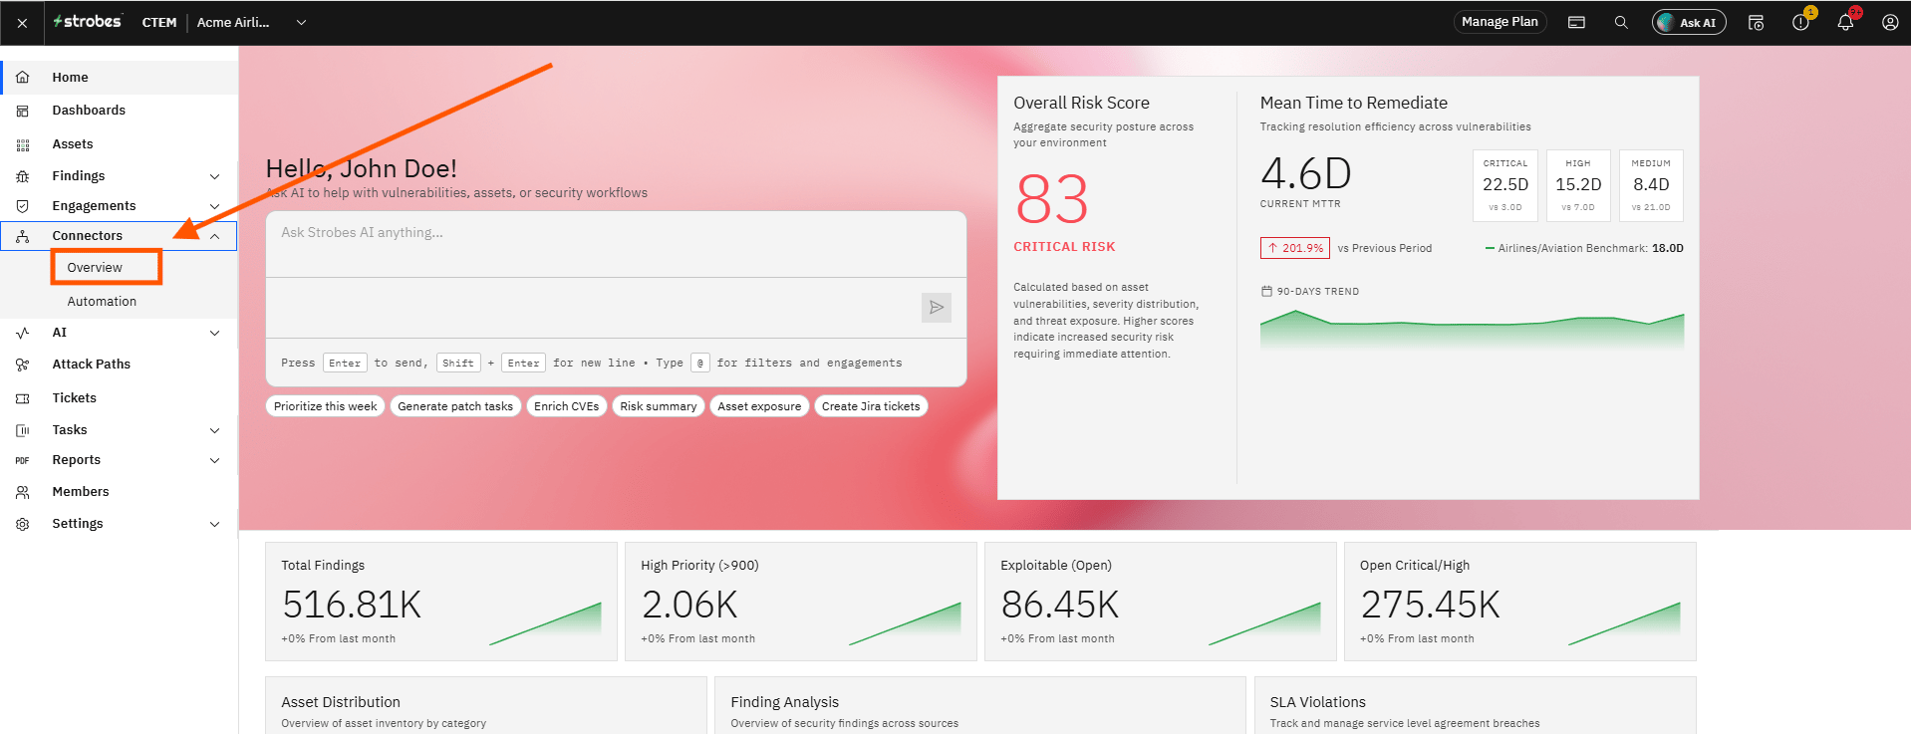1911x734 pixels.
Task: Send the AI prompt with arrow button
Action: click(937, 308)
